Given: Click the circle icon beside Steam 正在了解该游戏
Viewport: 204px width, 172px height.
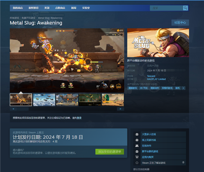Looking at the screenshot, I should click(x=137, y=163).
